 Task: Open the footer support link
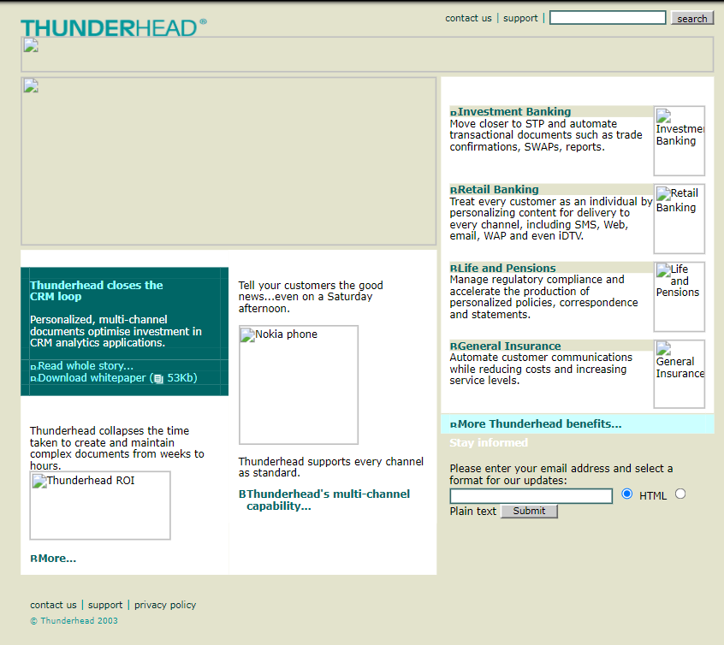click(105, 605)
